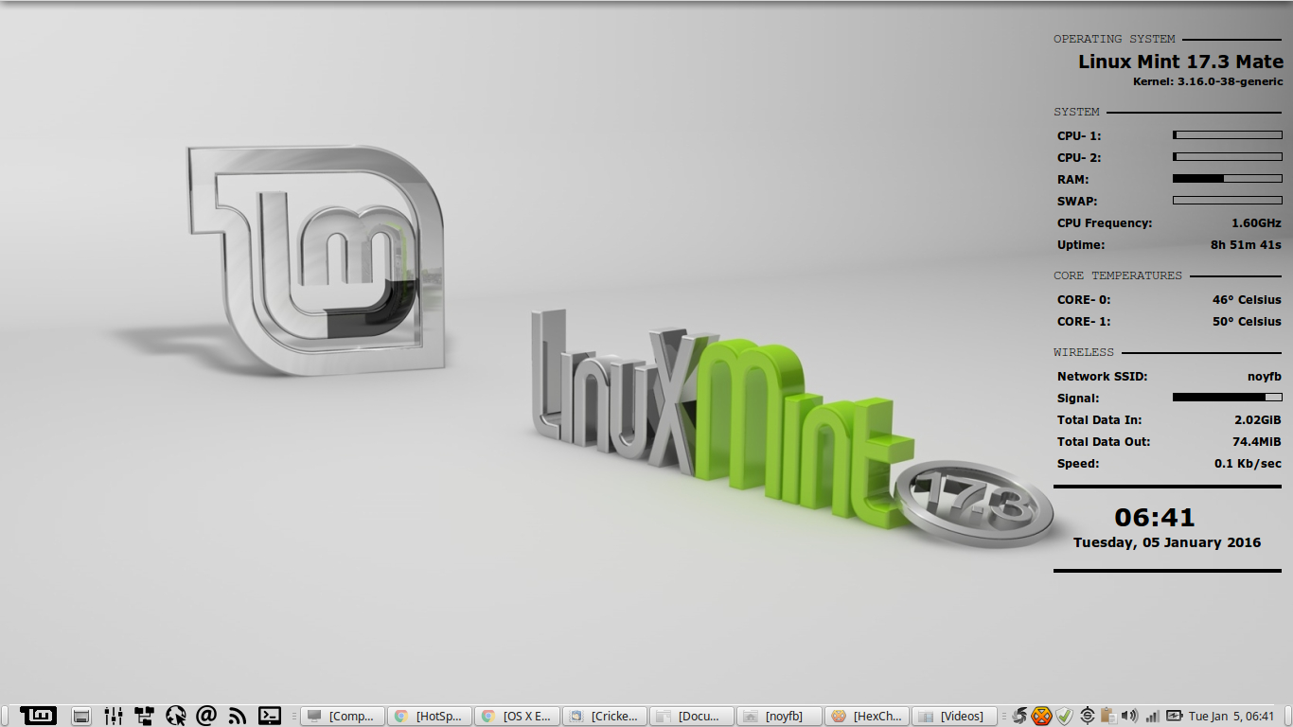Launch the terminal from the panel
The height and width of the screenshot is (727, 1293).
pos(270,716)
